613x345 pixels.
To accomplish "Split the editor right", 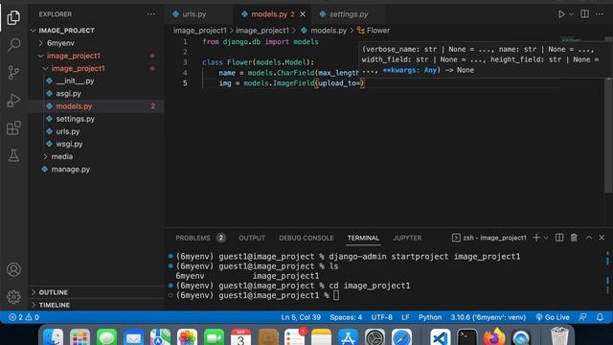I will [x=584, y=14].
